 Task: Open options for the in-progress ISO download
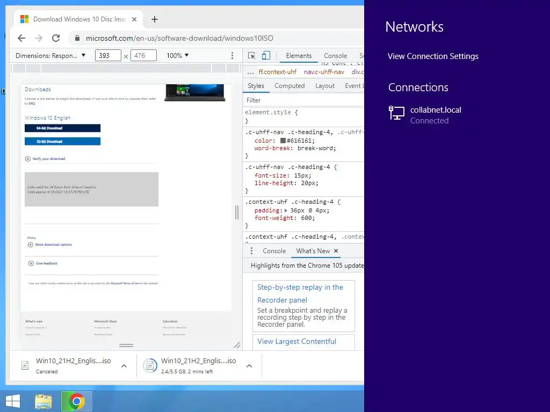[249, 366]
